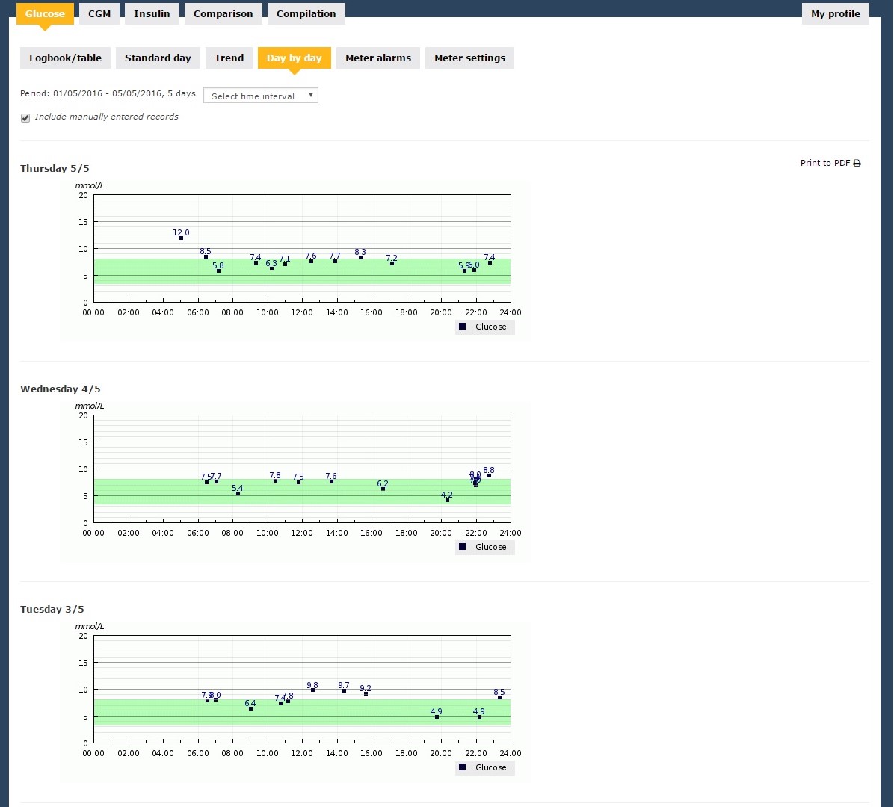Show the Trend view

click(x=229, y=58)
